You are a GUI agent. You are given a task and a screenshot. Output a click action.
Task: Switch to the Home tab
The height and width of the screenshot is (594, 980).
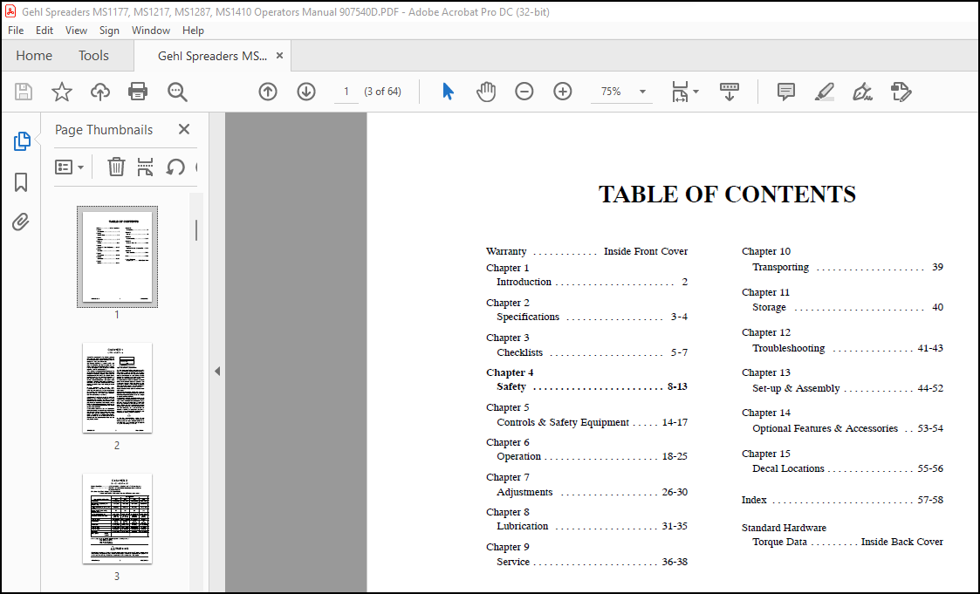(x=34, y=56)
